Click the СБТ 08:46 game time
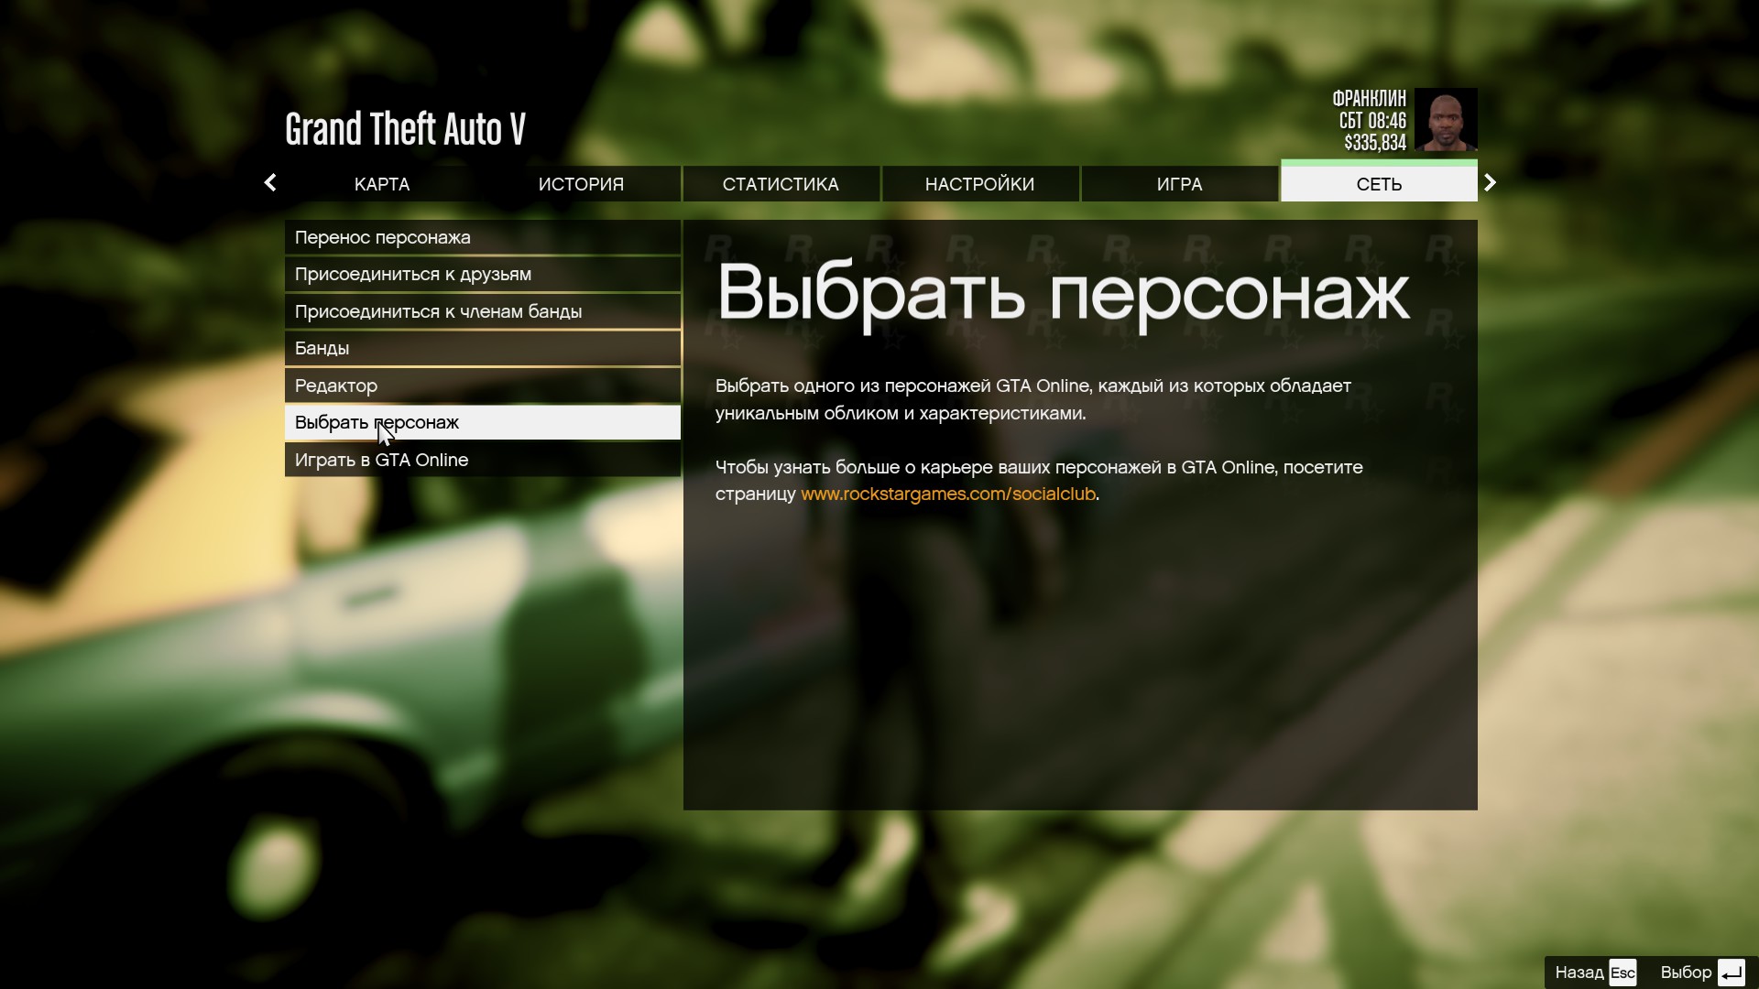The image size is (1759, 989). [1372, 121]
